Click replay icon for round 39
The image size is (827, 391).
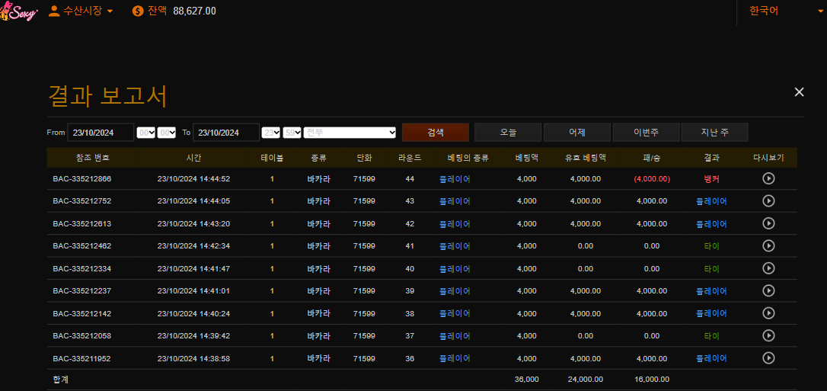(x=768, y=290)
